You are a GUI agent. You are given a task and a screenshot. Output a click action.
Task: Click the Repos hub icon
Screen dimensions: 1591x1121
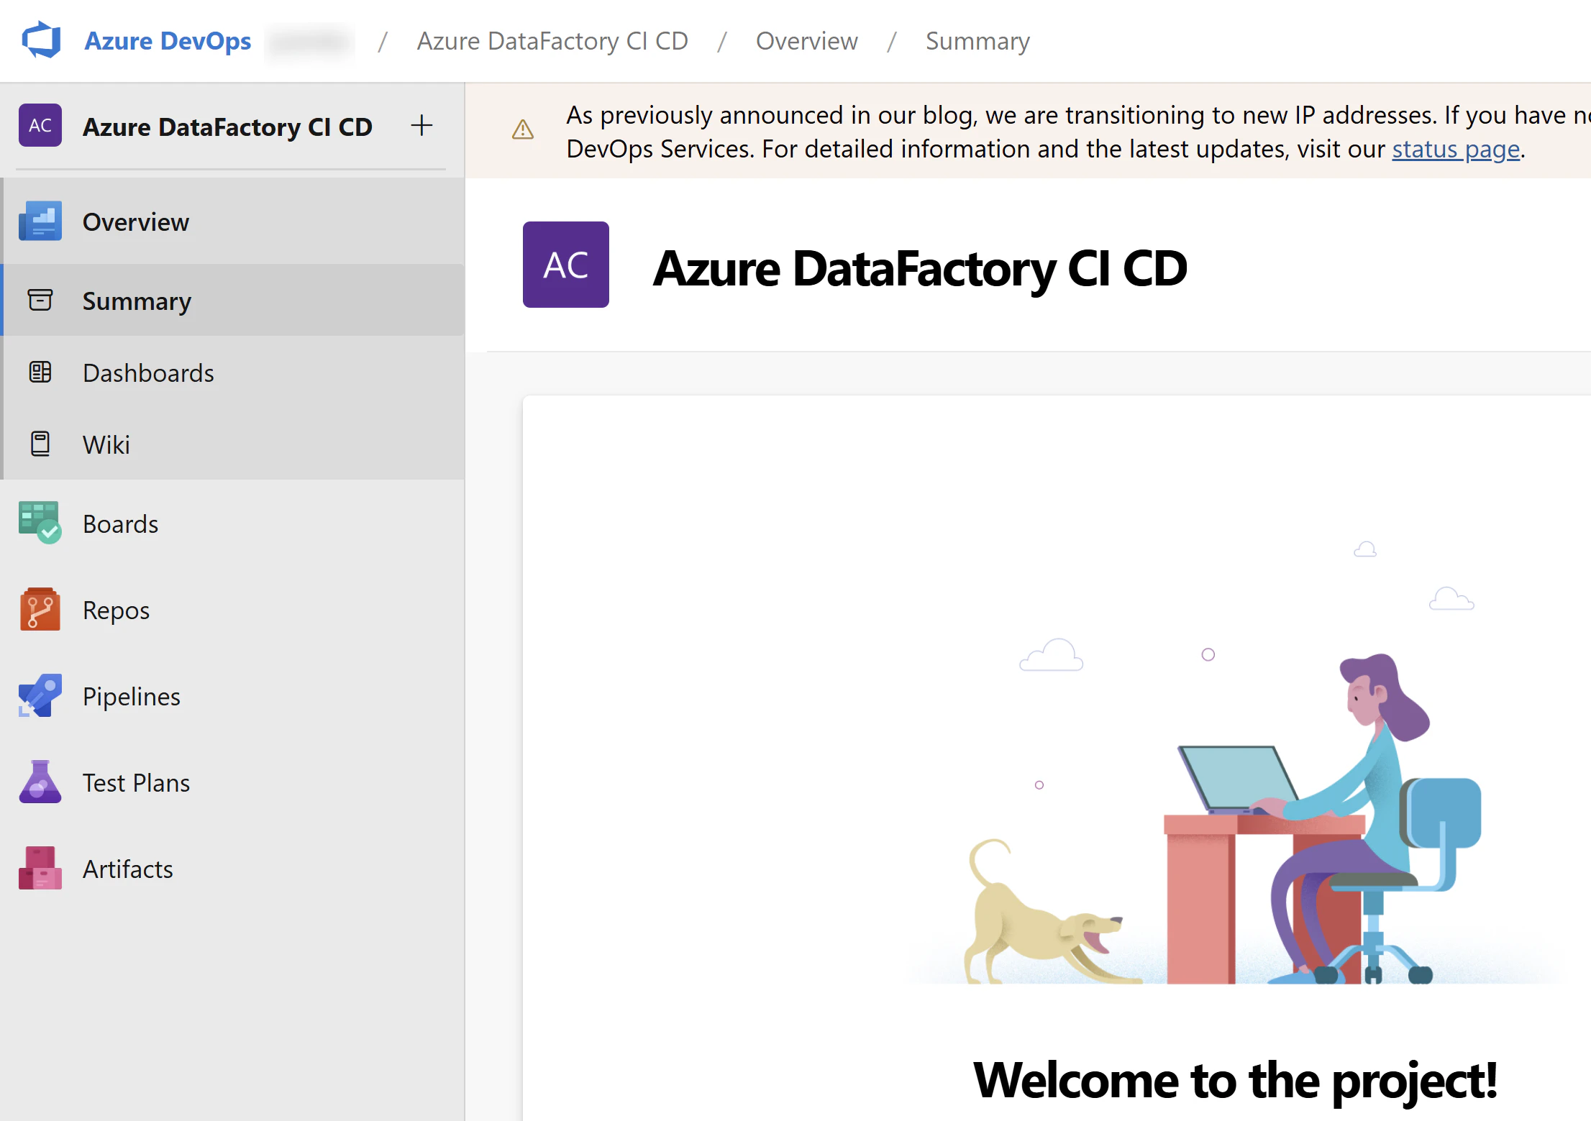tap(40, 610)
